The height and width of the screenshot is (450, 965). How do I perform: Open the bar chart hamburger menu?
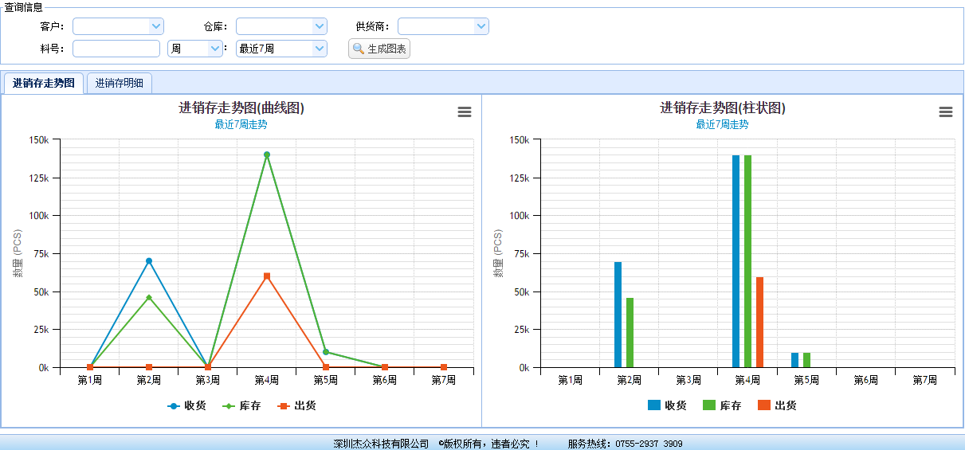pos(946,112)
